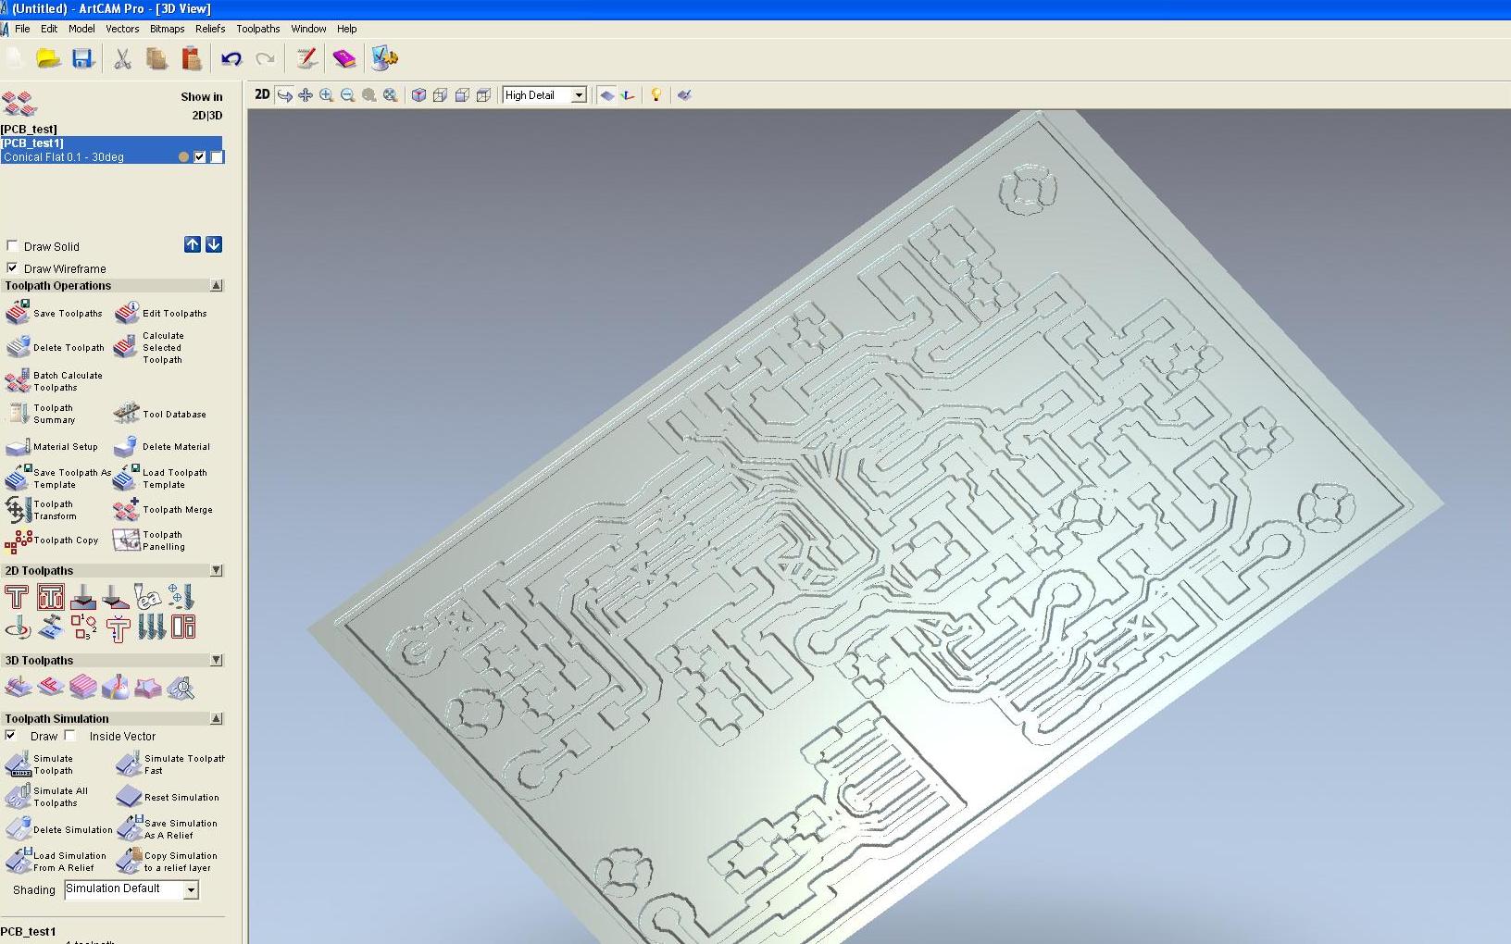Open the Shading Simulation Default dropdown

[x=191, y=890]
